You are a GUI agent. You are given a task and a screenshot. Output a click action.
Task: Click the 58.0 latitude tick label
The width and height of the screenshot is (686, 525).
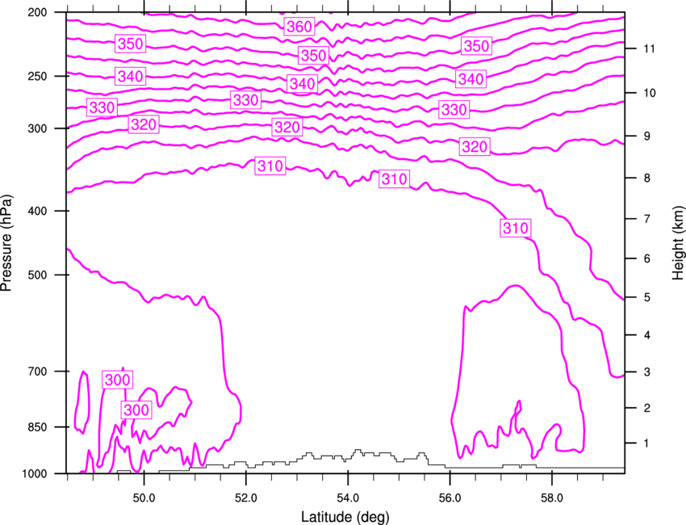(552, 498)
